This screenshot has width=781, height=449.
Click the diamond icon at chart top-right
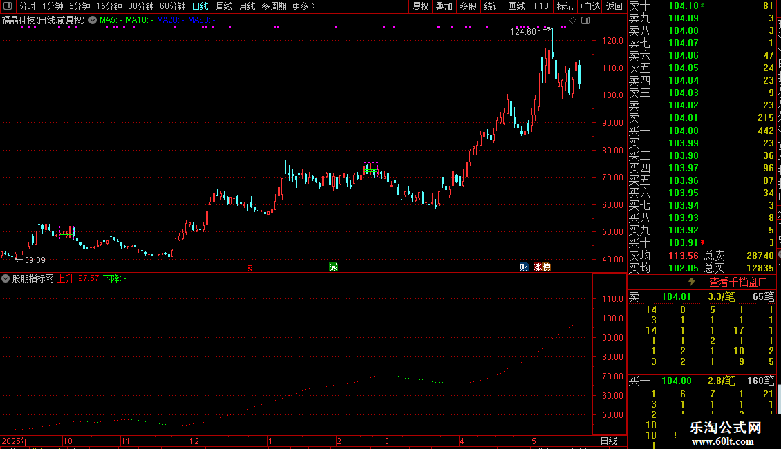(x=572, y=21)
